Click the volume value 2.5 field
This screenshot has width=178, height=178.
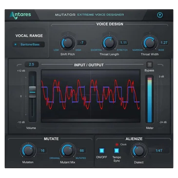[x=32, y=64]
